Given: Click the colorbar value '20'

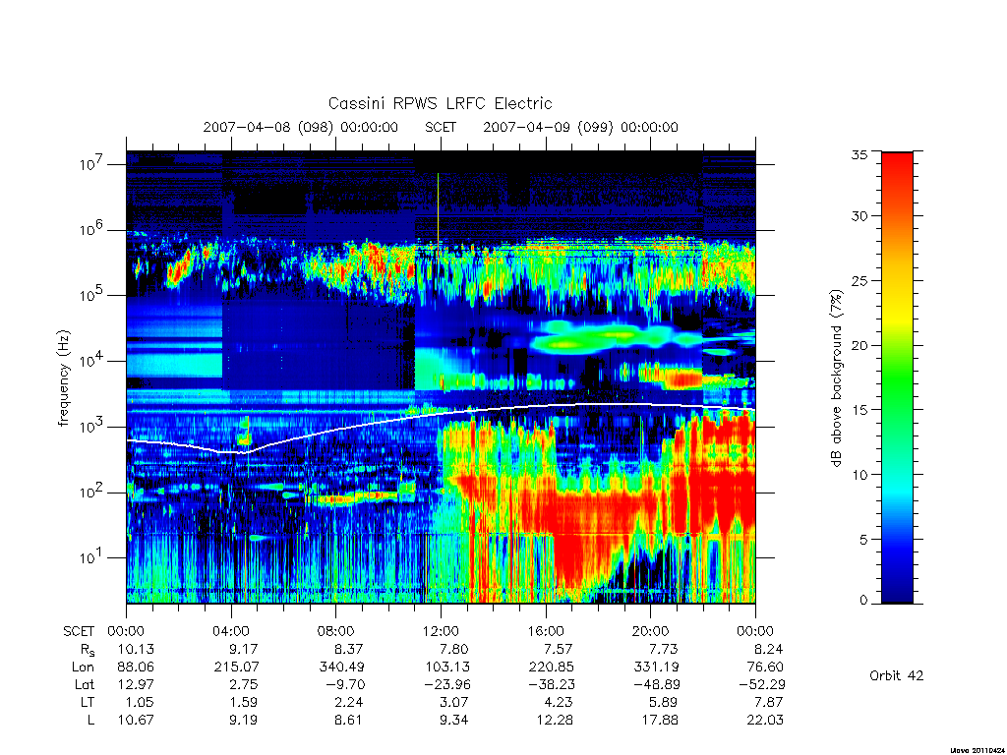Looking at the screenshot, I should pyautogui.click(x=859, y=345).
